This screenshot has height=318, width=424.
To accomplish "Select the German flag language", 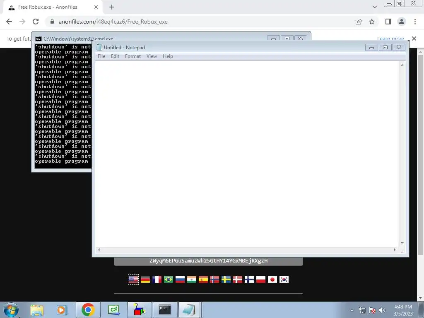I will click(x=145, y=279).
